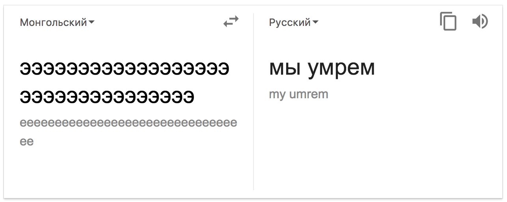Swap the source and target languages

[231, 22]
